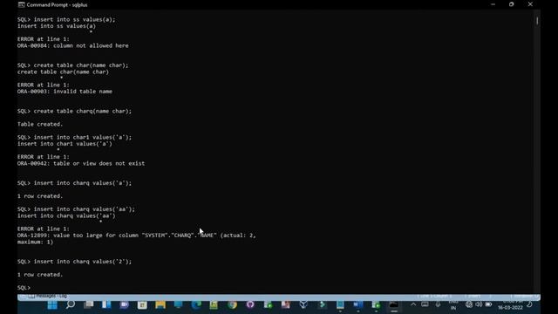This screenshot has width=558, height=314.
Task: Close the Command Prompt window
Action: (530, 4)
